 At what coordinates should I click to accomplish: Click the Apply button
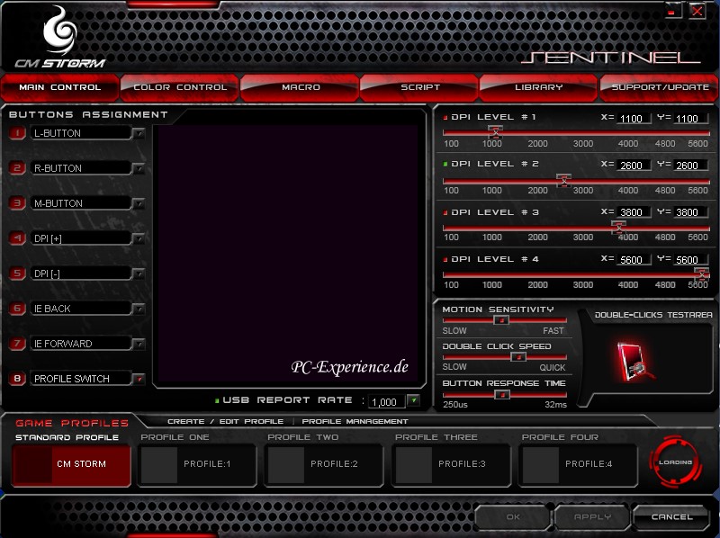pyautogui.click(x=592, y=517)
